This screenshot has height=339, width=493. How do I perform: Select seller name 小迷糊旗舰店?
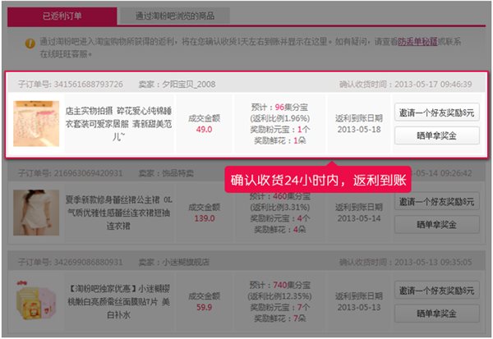[186, 262]
